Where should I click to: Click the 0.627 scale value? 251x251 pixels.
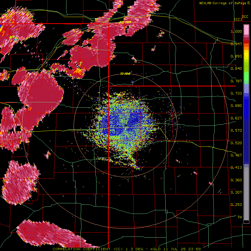[x=236, y=118]
